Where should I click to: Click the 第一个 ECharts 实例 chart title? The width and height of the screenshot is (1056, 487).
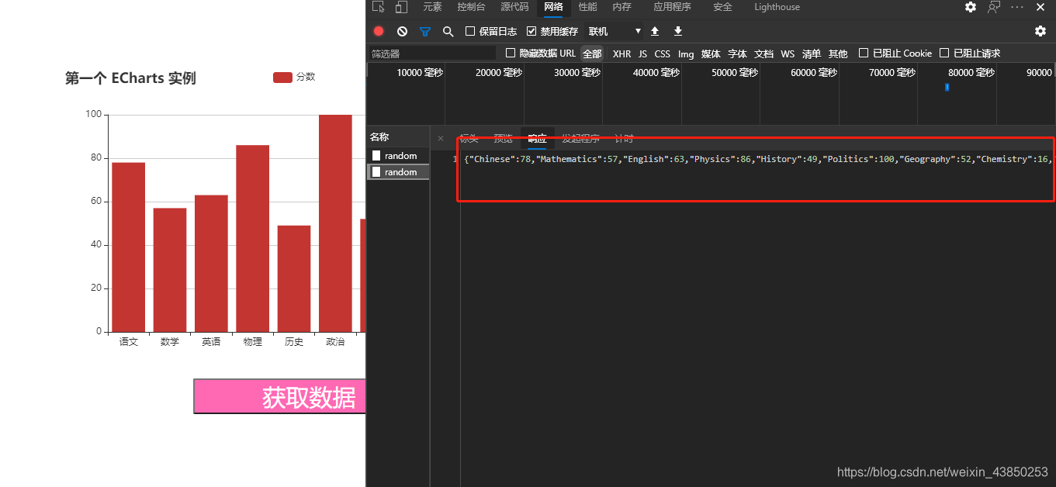pos(130,78)
